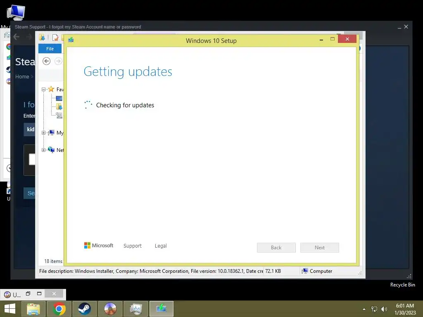Image resolution: width=423 pixels, height=317 pixels.
Task: Click the back arrow in Steam Support window
Action: coord(17,37)
